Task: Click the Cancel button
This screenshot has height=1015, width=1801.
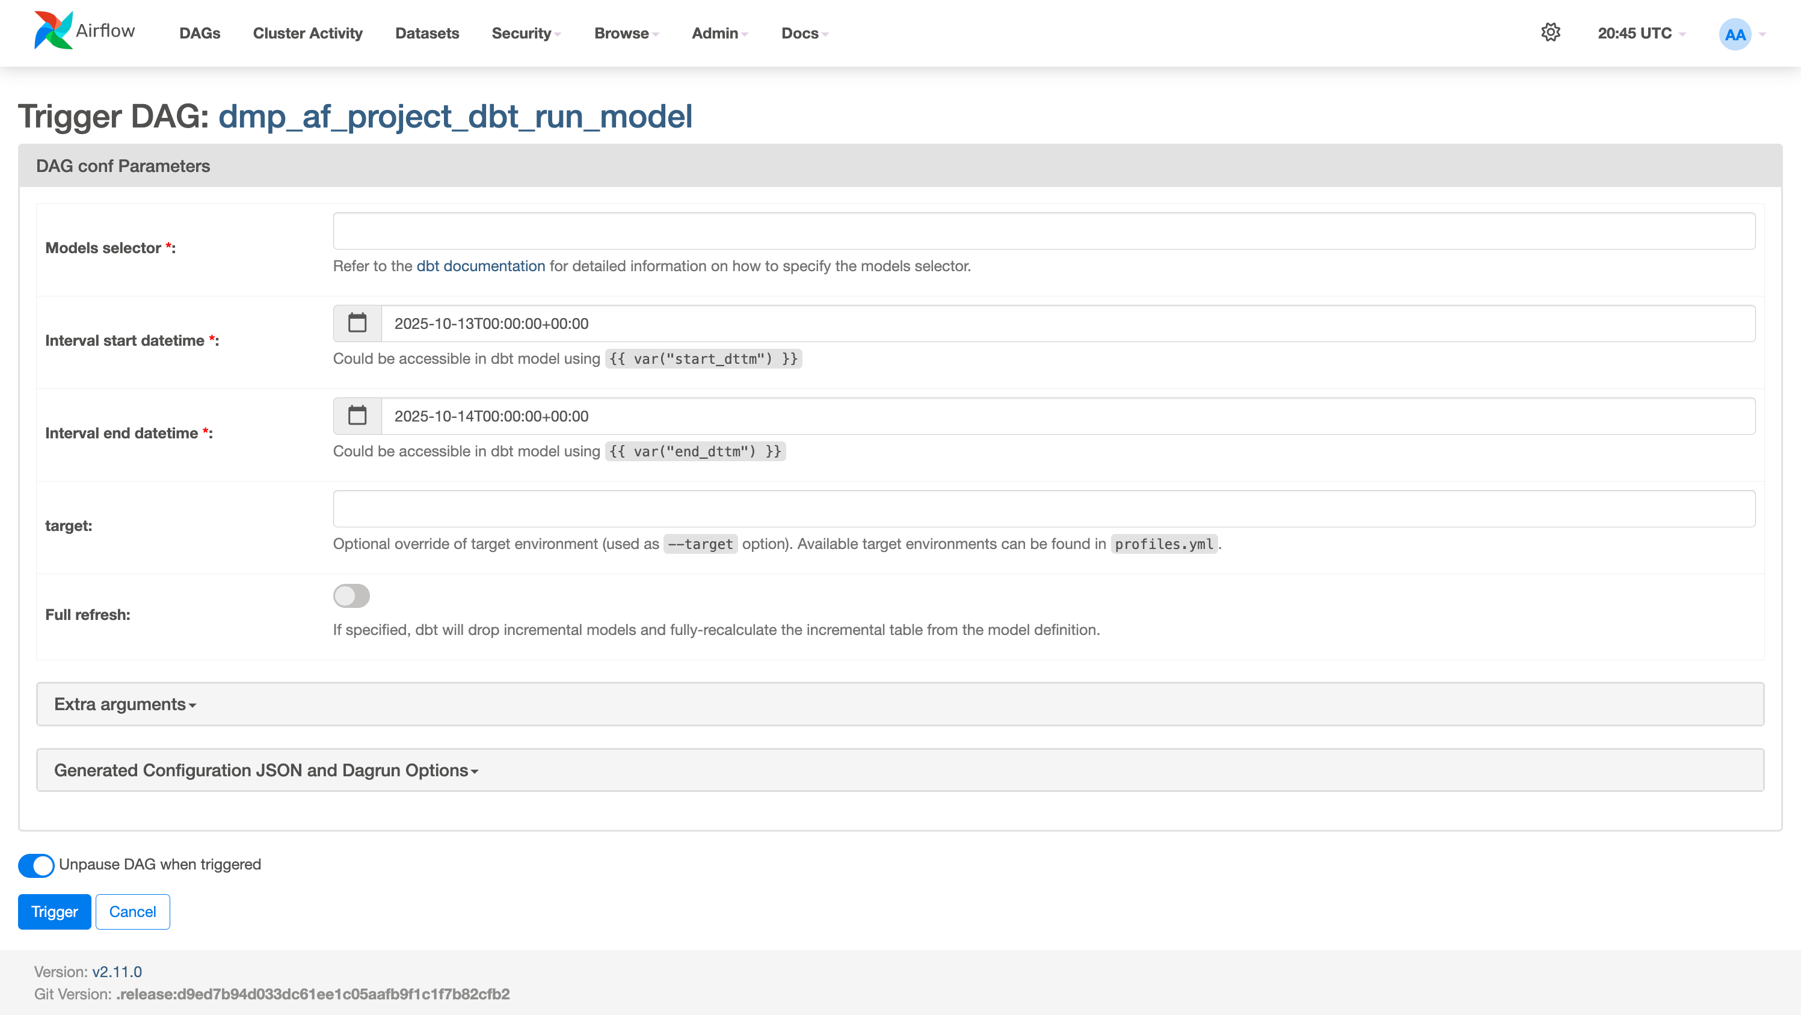Action: pos(132,912)
